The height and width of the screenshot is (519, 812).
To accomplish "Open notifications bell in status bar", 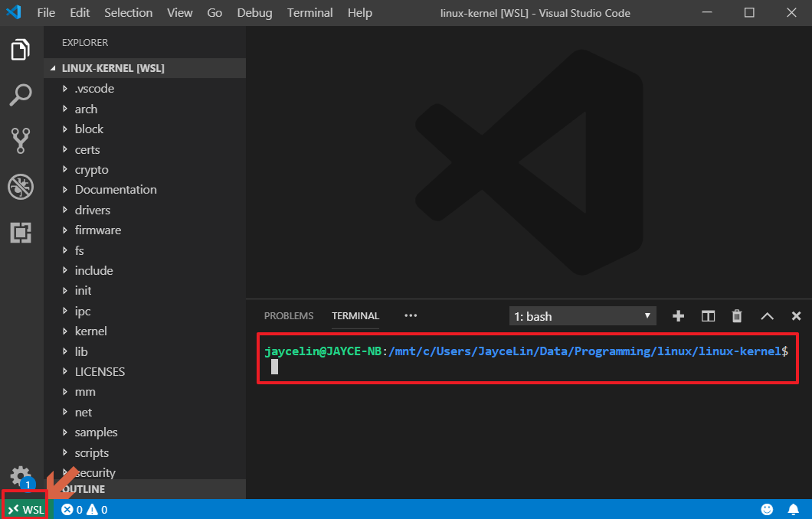I will pos(794,510).
